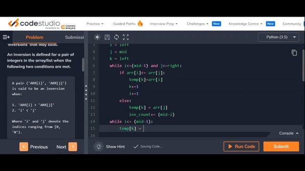Open the hamburger side menu icon

tap(6, 37)
